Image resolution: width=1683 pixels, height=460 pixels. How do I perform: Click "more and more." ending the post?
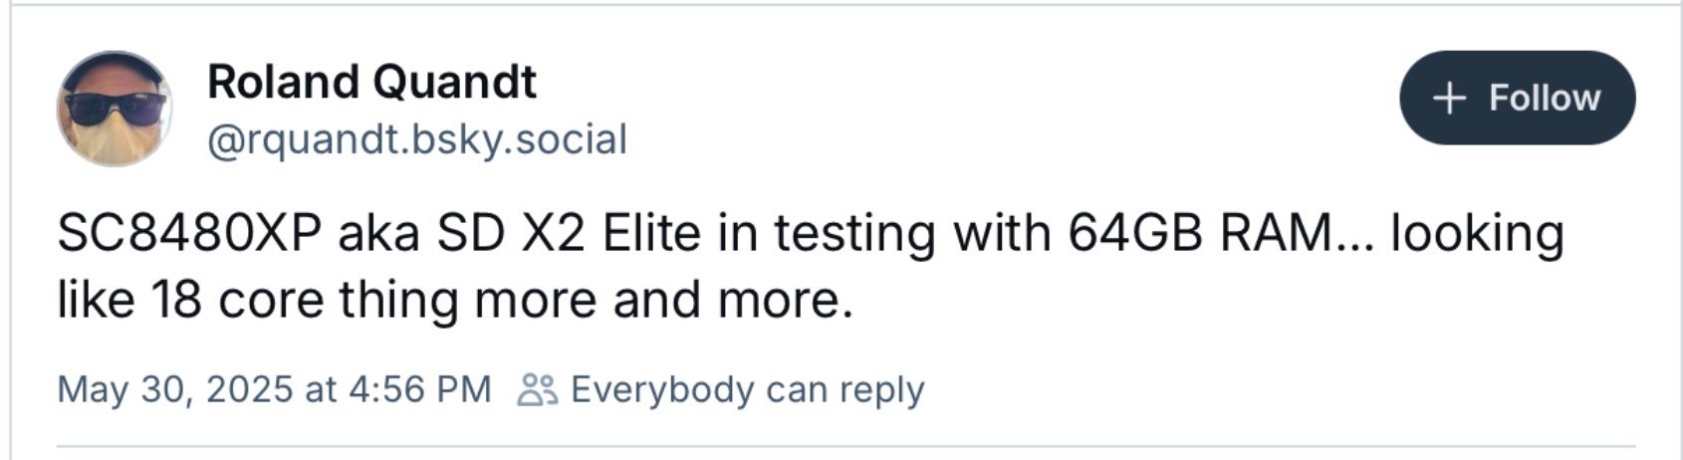coord(663,300)
